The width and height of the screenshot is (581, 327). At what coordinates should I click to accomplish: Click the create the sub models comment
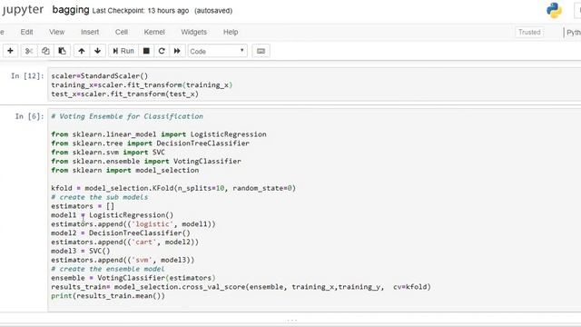(100, 197)
